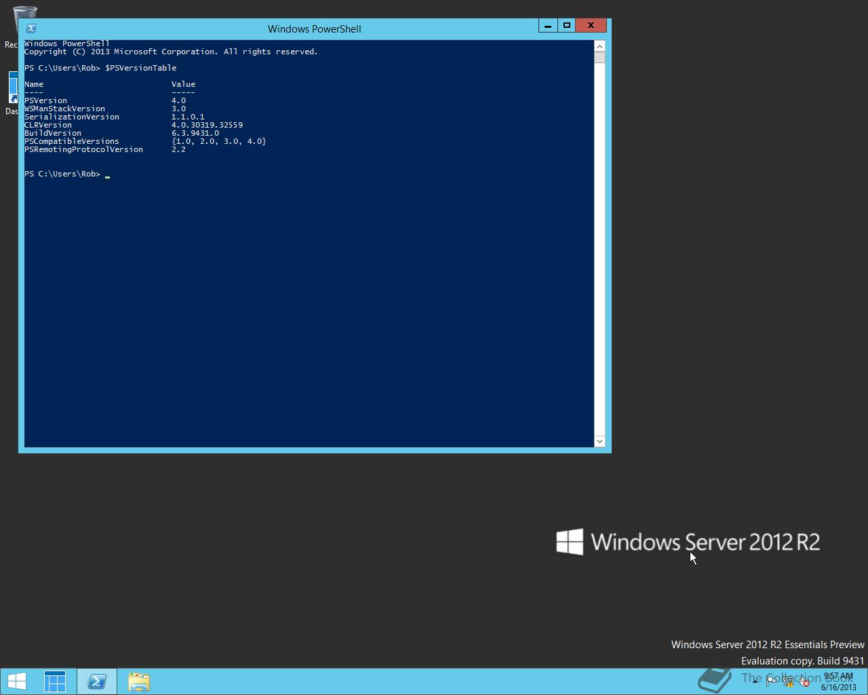Click the $PSVersionTable command text
Viewport: 868px width, 695px height.
pos(140,68)
